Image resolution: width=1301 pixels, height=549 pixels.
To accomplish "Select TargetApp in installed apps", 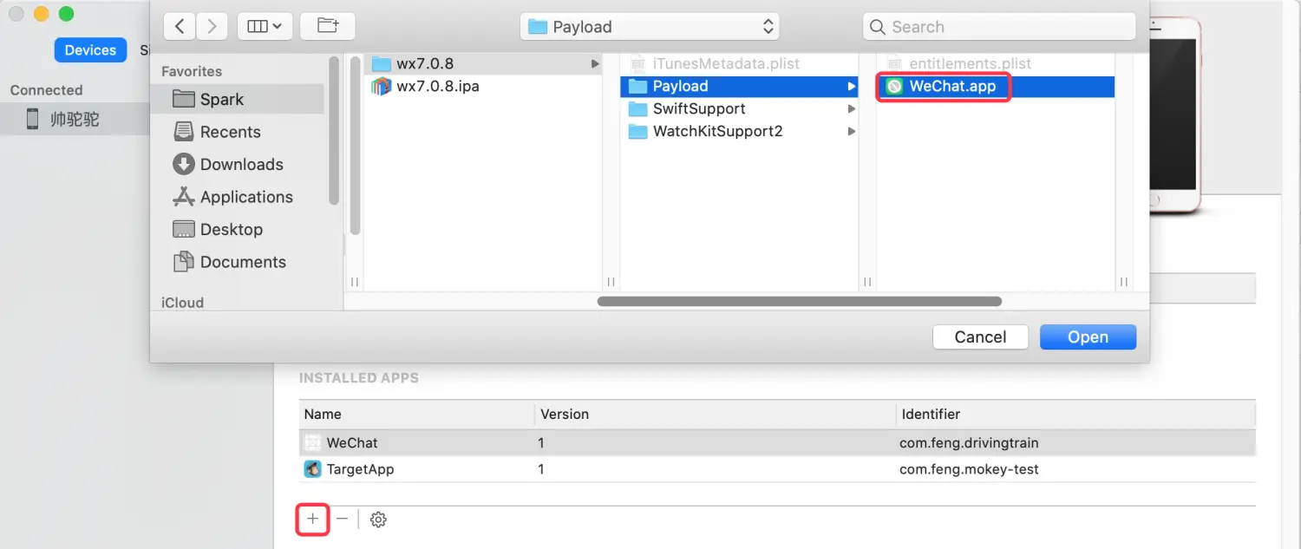I will coord(777,469).
